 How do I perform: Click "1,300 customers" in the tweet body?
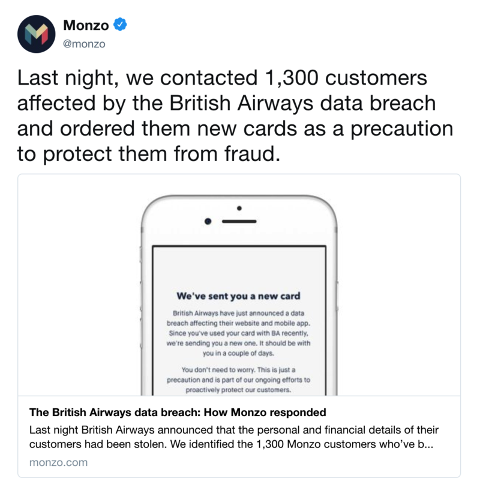click(x=346, y=77)
